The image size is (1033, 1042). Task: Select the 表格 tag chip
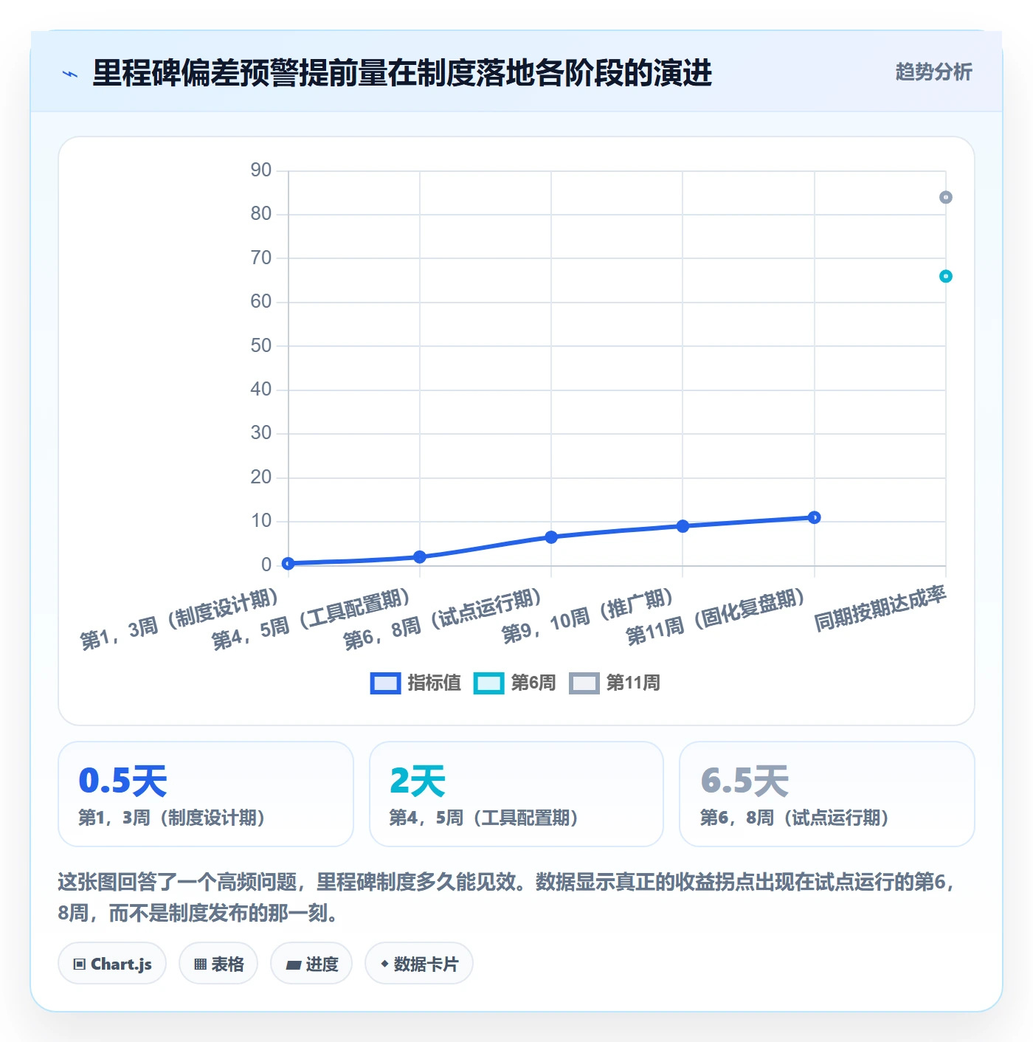[x=218, y=964]
